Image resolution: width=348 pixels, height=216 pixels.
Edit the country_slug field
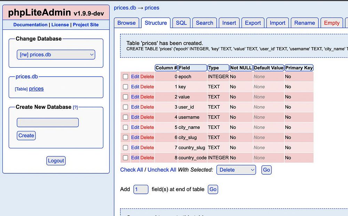(135, 147)
